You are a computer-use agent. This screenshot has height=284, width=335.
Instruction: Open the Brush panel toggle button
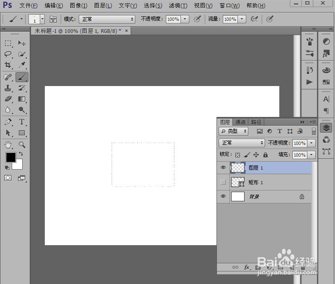coord(53,19)
